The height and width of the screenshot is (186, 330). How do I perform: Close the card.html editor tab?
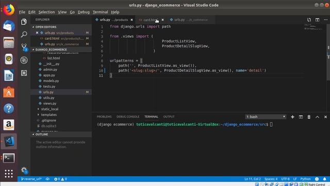coord(163,20)
